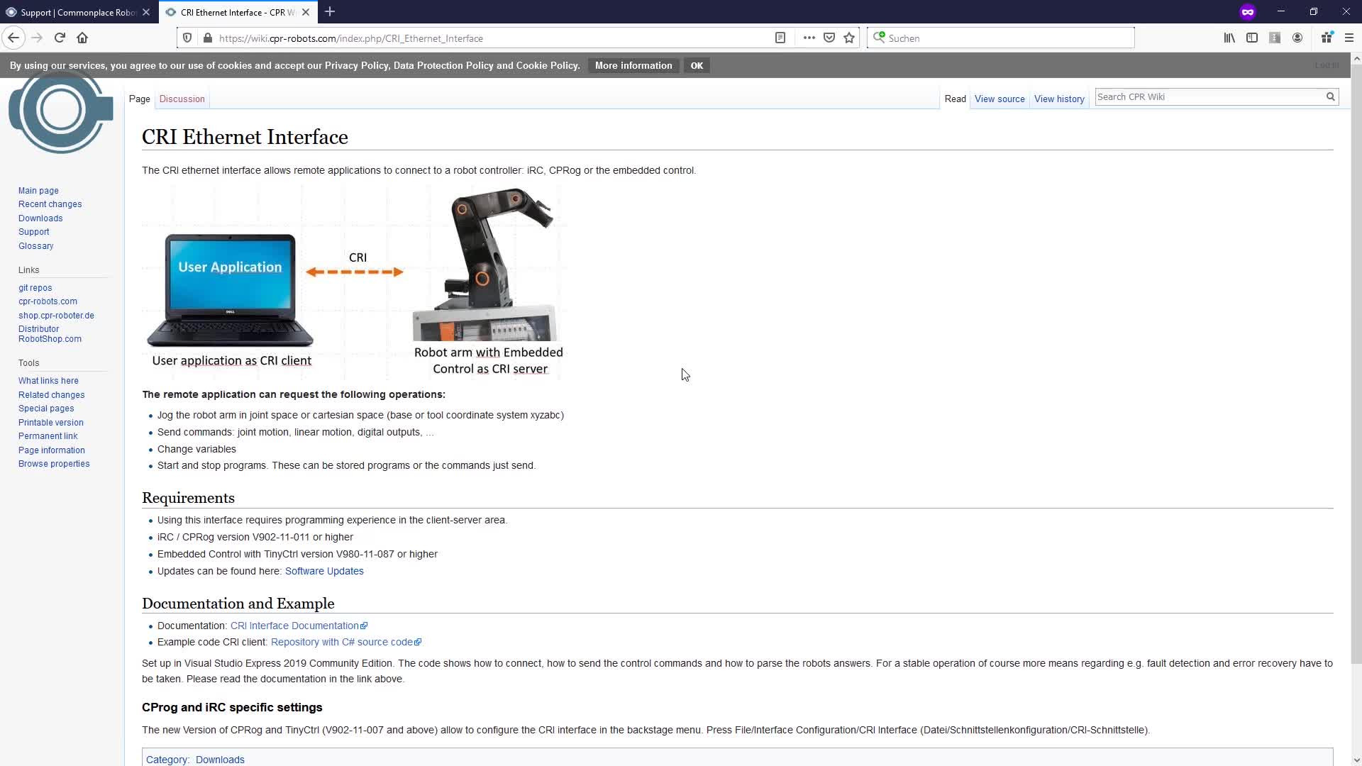Open Distributor RobotShop.com link
The image size is (1362, 766).
(x=50, y=334)
